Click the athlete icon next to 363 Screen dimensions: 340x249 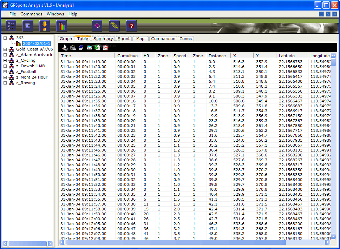click(x=12, y=38)
